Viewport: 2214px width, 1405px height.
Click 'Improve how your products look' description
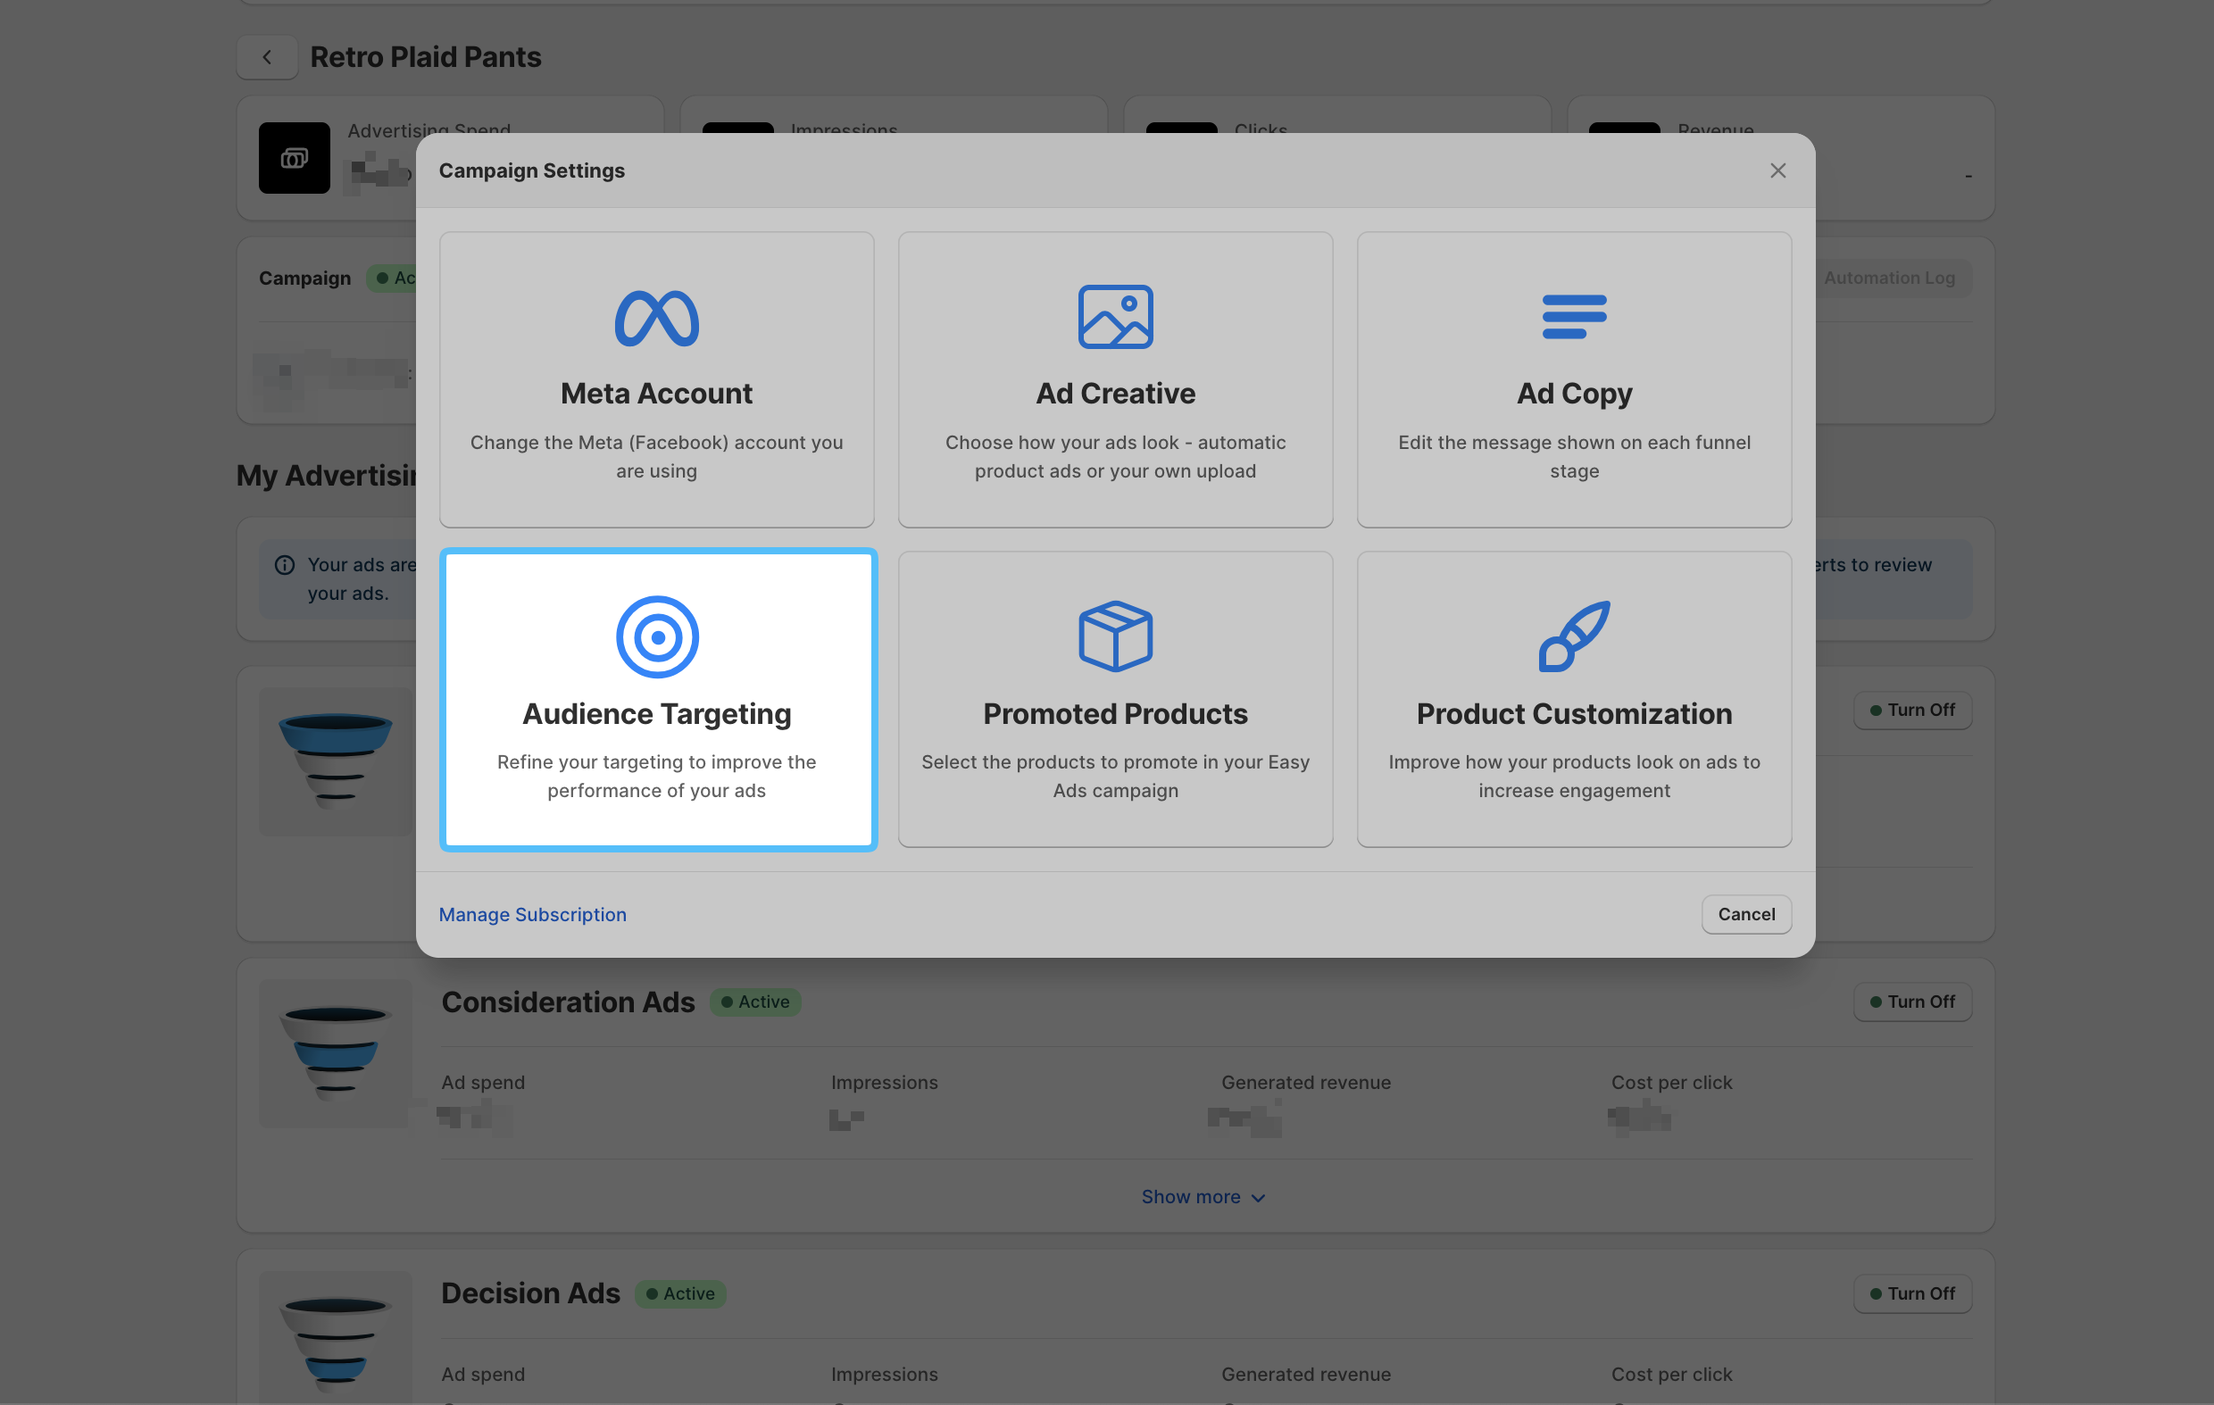tap(1574, 776)
